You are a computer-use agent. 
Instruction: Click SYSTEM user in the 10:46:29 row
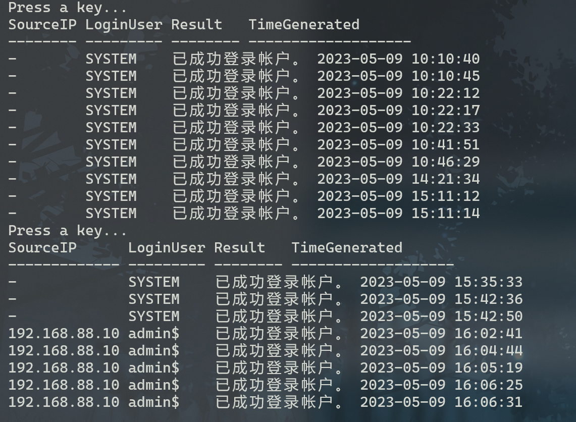click(x=111, y=162)
